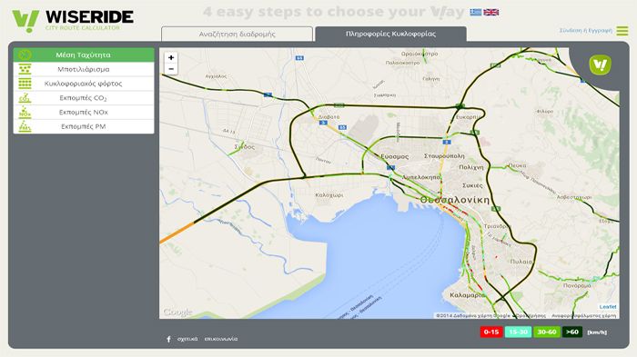Click the Wiseride logo
637x357 pixels.
pyautogui.click(x=73, y=20)
